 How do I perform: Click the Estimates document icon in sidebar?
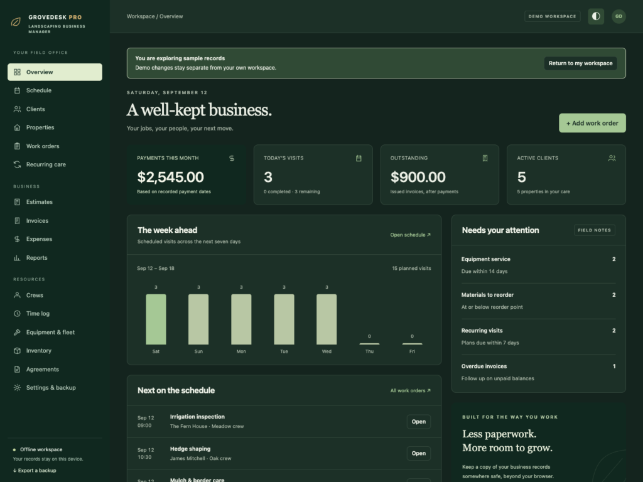[x=17, y=202]
